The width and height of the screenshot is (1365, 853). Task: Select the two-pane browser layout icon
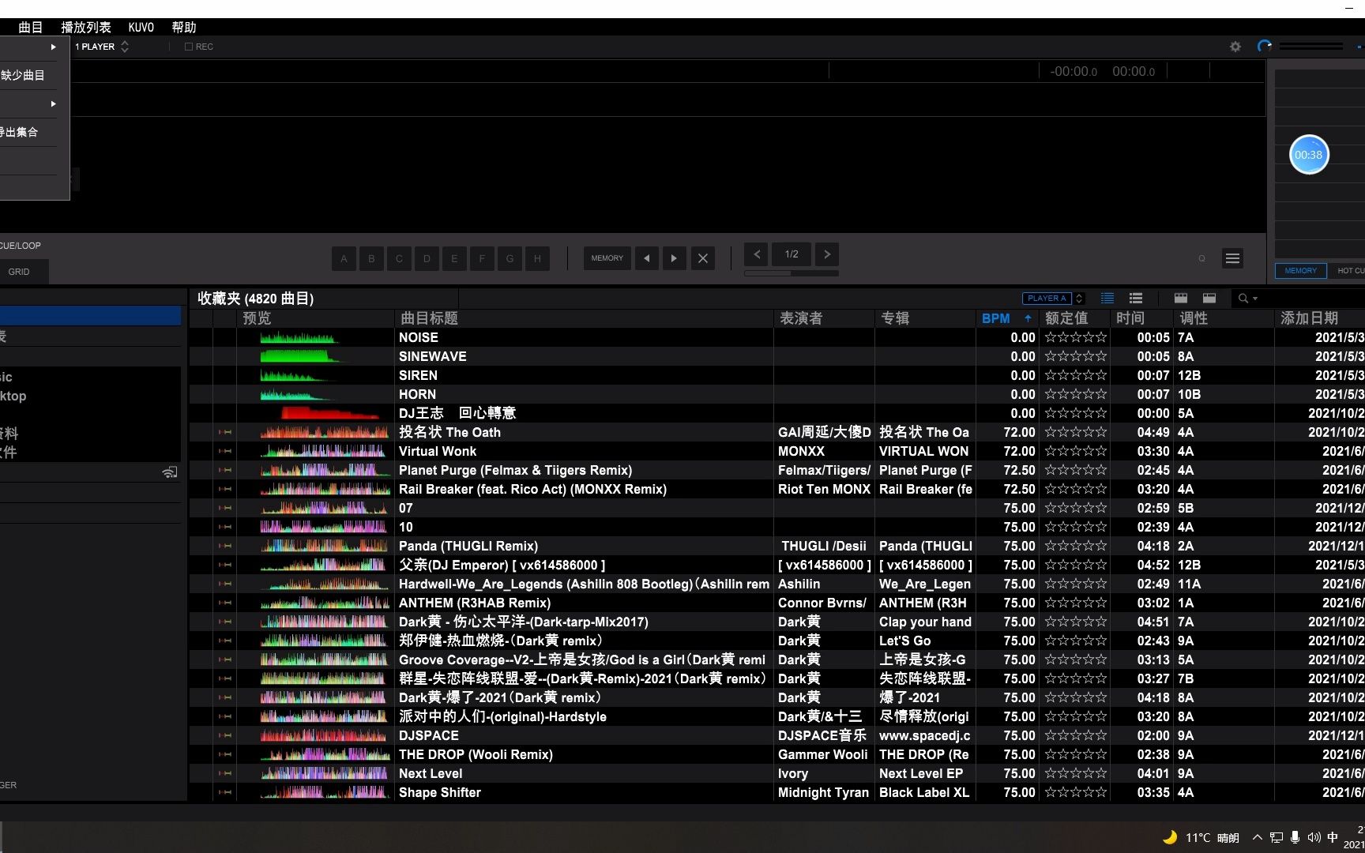point(1209,299)
